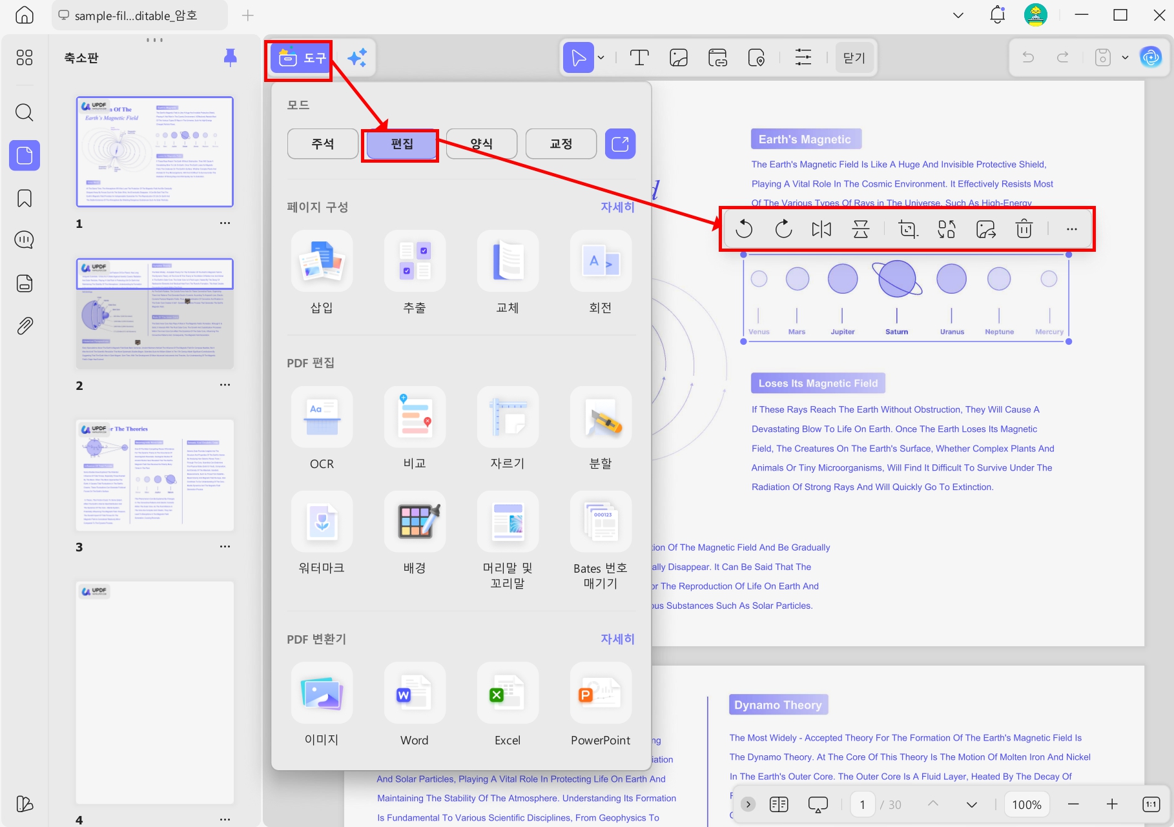Flip image vertically
The image size is (1174, 827).
pos(861,229)
